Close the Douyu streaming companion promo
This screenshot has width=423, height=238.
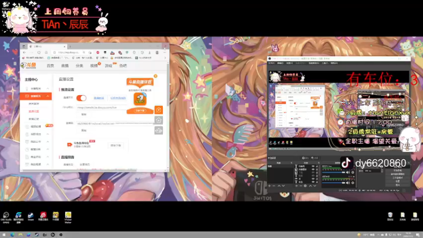coord(155,76)
